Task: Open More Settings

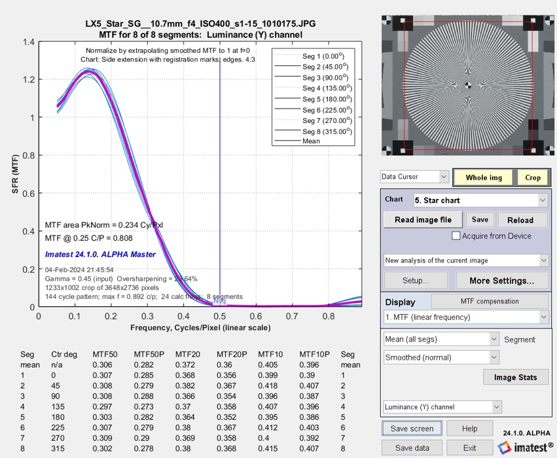Action: pos(501,281)
